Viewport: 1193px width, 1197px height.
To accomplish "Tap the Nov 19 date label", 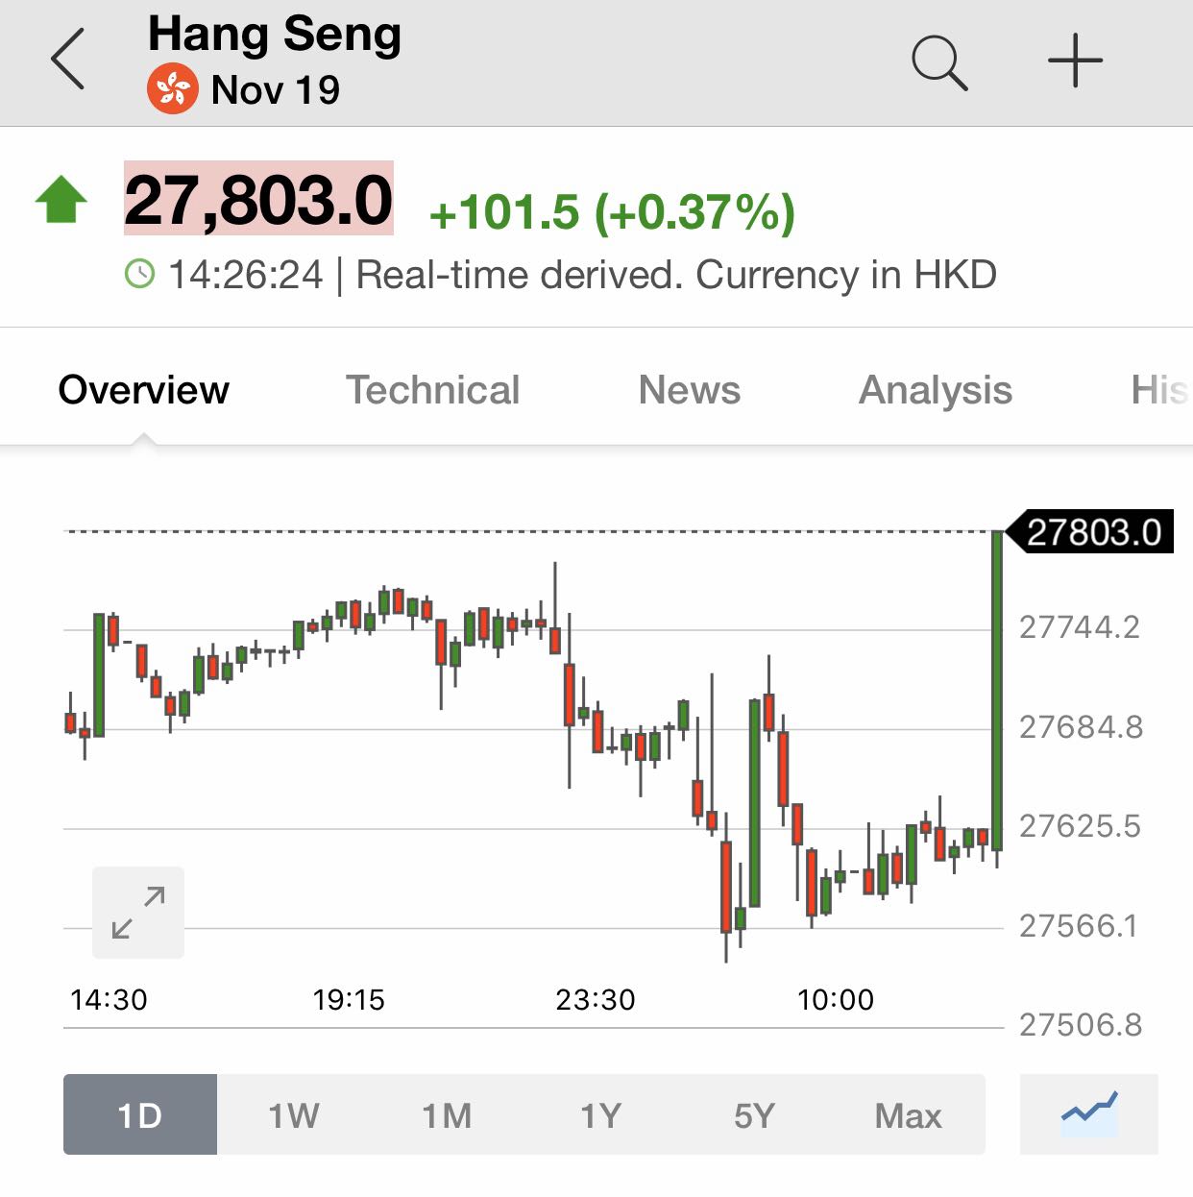I will (x=276, y=90).
